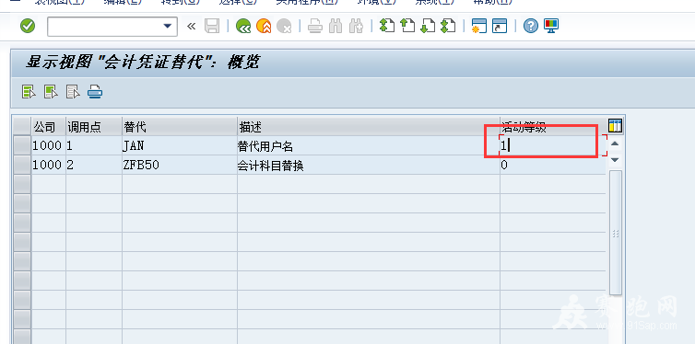
Task: Click the table scrollbar down arrow
Action: point(615,160)
